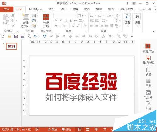Click the Redo icon in quick toolbar
Screen dimensions: 157x132
tap(45, 37)
